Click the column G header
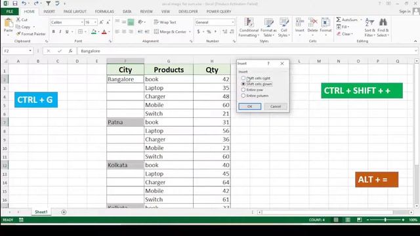420x236 pixels. 169,61
